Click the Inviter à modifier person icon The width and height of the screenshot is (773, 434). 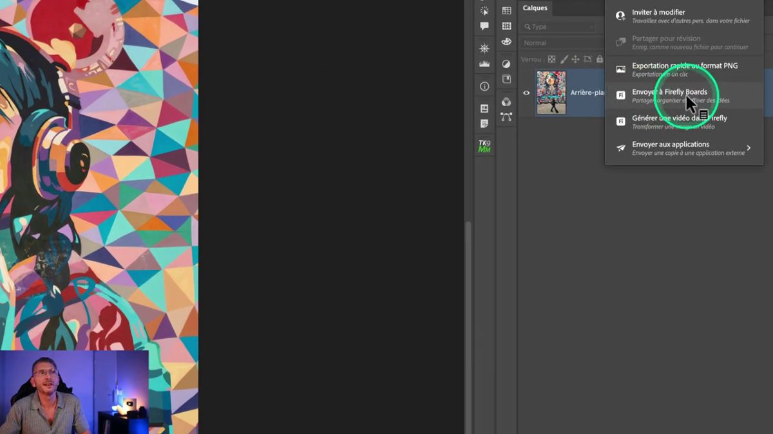click(x=621, y=16)
